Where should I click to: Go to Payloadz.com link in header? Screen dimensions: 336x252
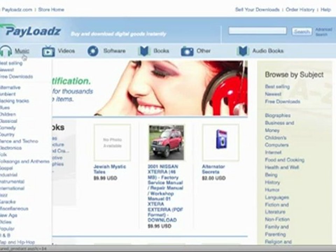click(16, 10)
